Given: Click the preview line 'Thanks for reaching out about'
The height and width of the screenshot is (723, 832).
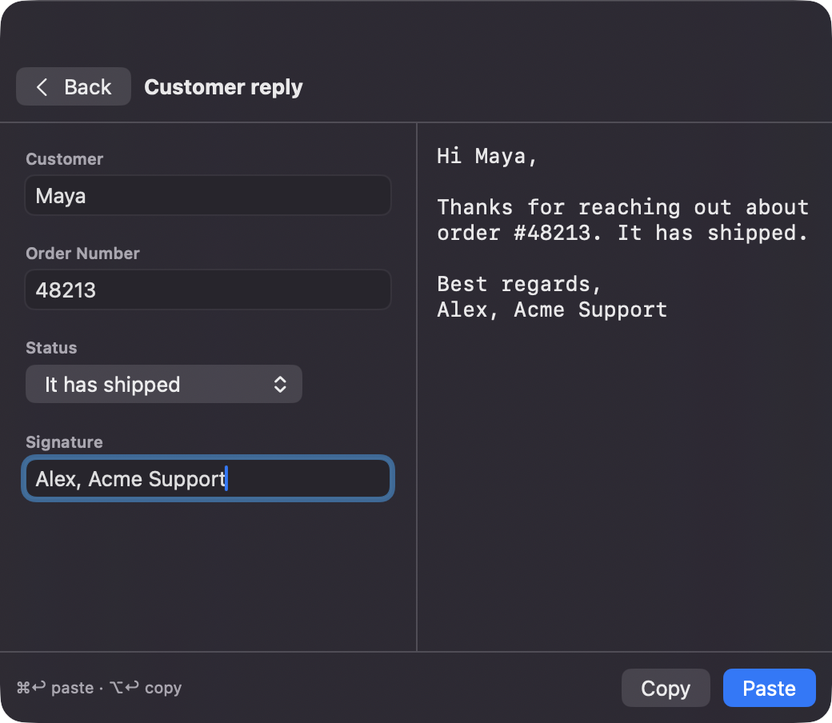Looking at the screenshot, I should (x=622, y=207).
